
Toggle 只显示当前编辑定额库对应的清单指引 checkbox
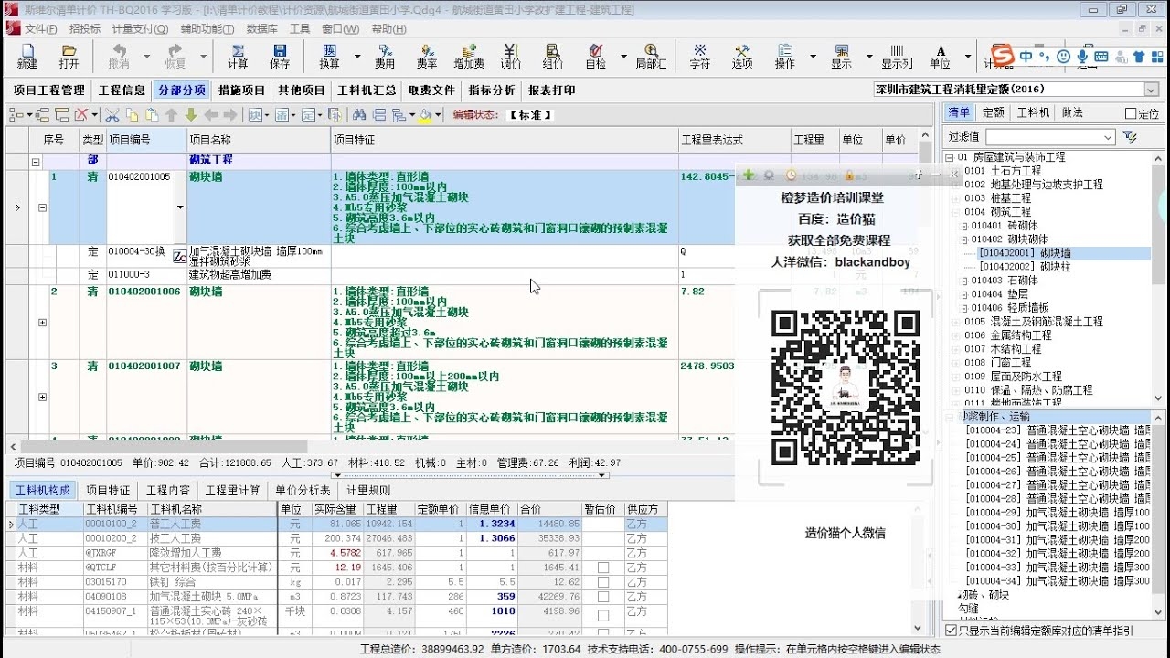click(x=951, y=631)
